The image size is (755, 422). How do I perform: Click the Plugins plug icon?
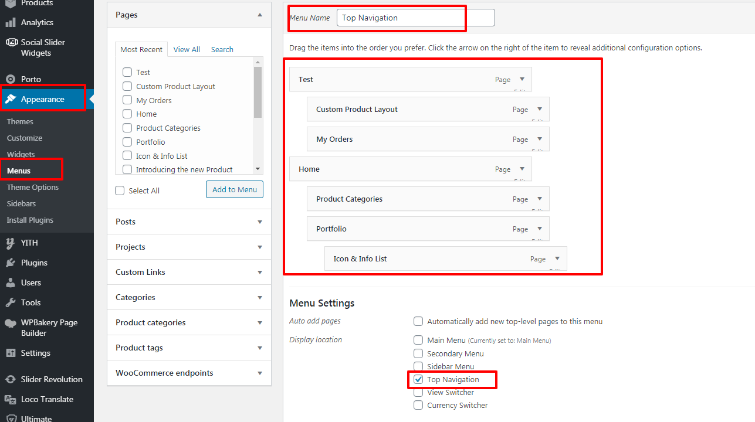[x=11, y=263]
